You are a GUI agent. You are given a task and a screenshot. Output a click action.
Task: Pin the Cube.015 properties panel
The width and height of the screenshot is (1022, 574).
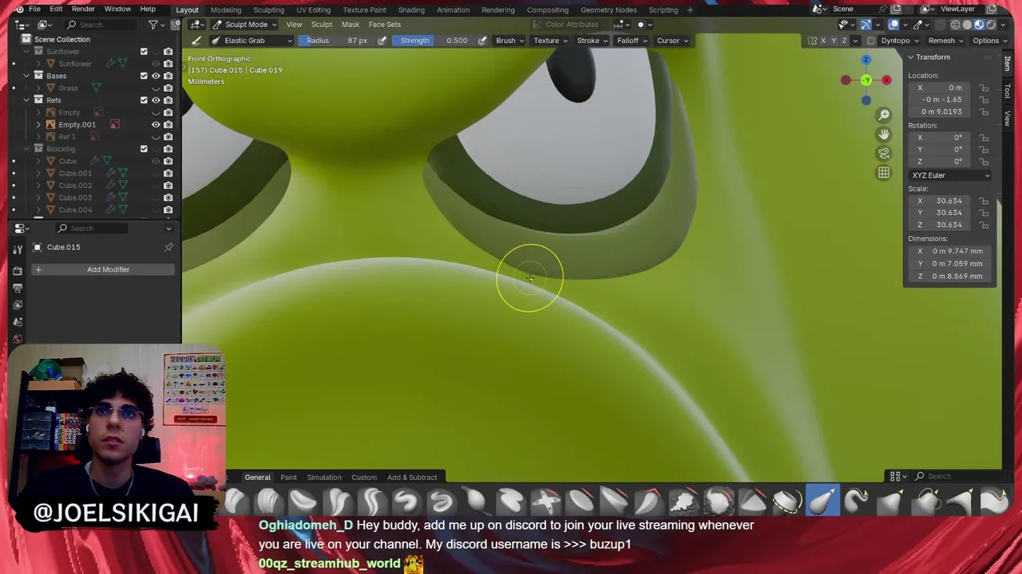pos(168,247)
